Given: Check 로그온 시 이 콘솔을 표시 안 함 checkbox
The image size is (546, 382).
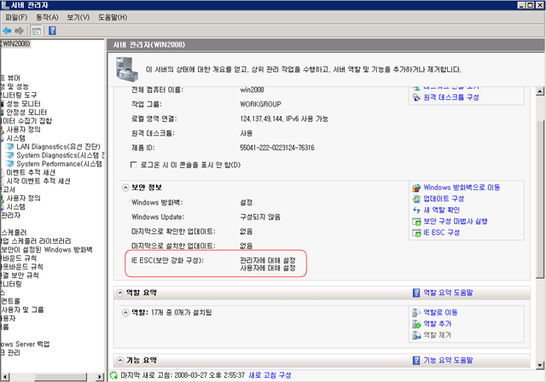Looking at the screenshot, I should click(x=133, y=165).
